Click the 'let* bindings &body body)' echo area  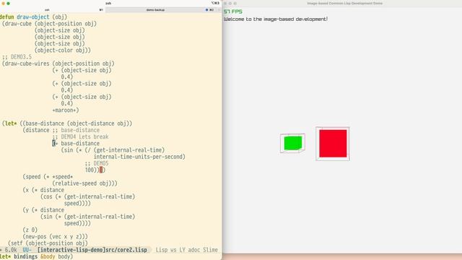coord(37,256)
